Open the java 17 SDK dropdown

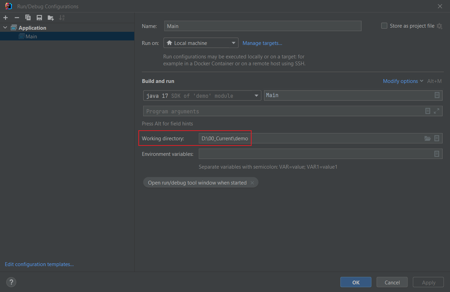click(256, 95)
